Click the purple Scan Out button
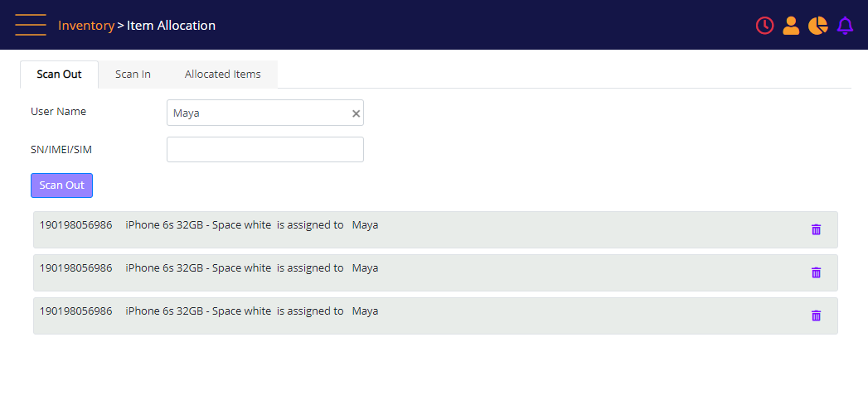Viewport: 868px width, 419px height. click(x=61, y=185)
